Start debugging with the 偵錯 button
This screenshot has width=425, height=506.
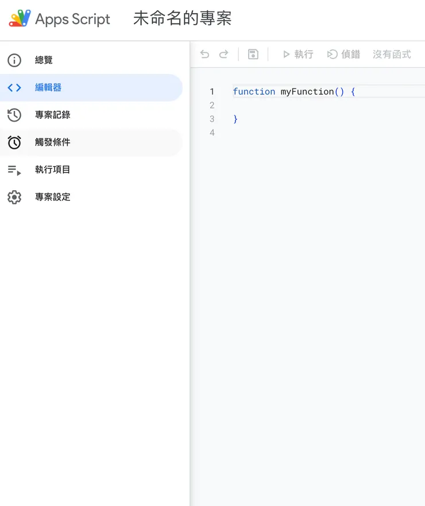pos(343,54)
